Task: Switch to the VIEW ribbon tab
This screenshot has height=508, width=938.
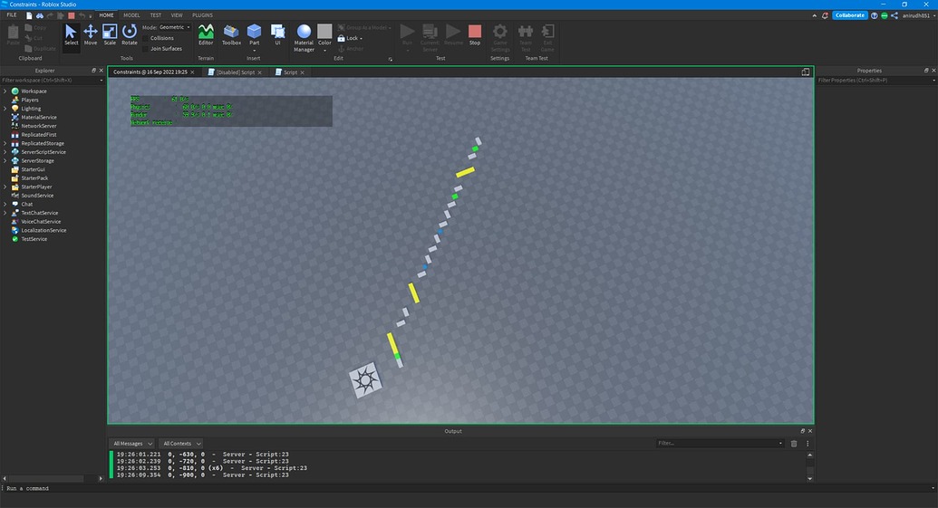Action: pyautogui.click(x=177, y=15)
